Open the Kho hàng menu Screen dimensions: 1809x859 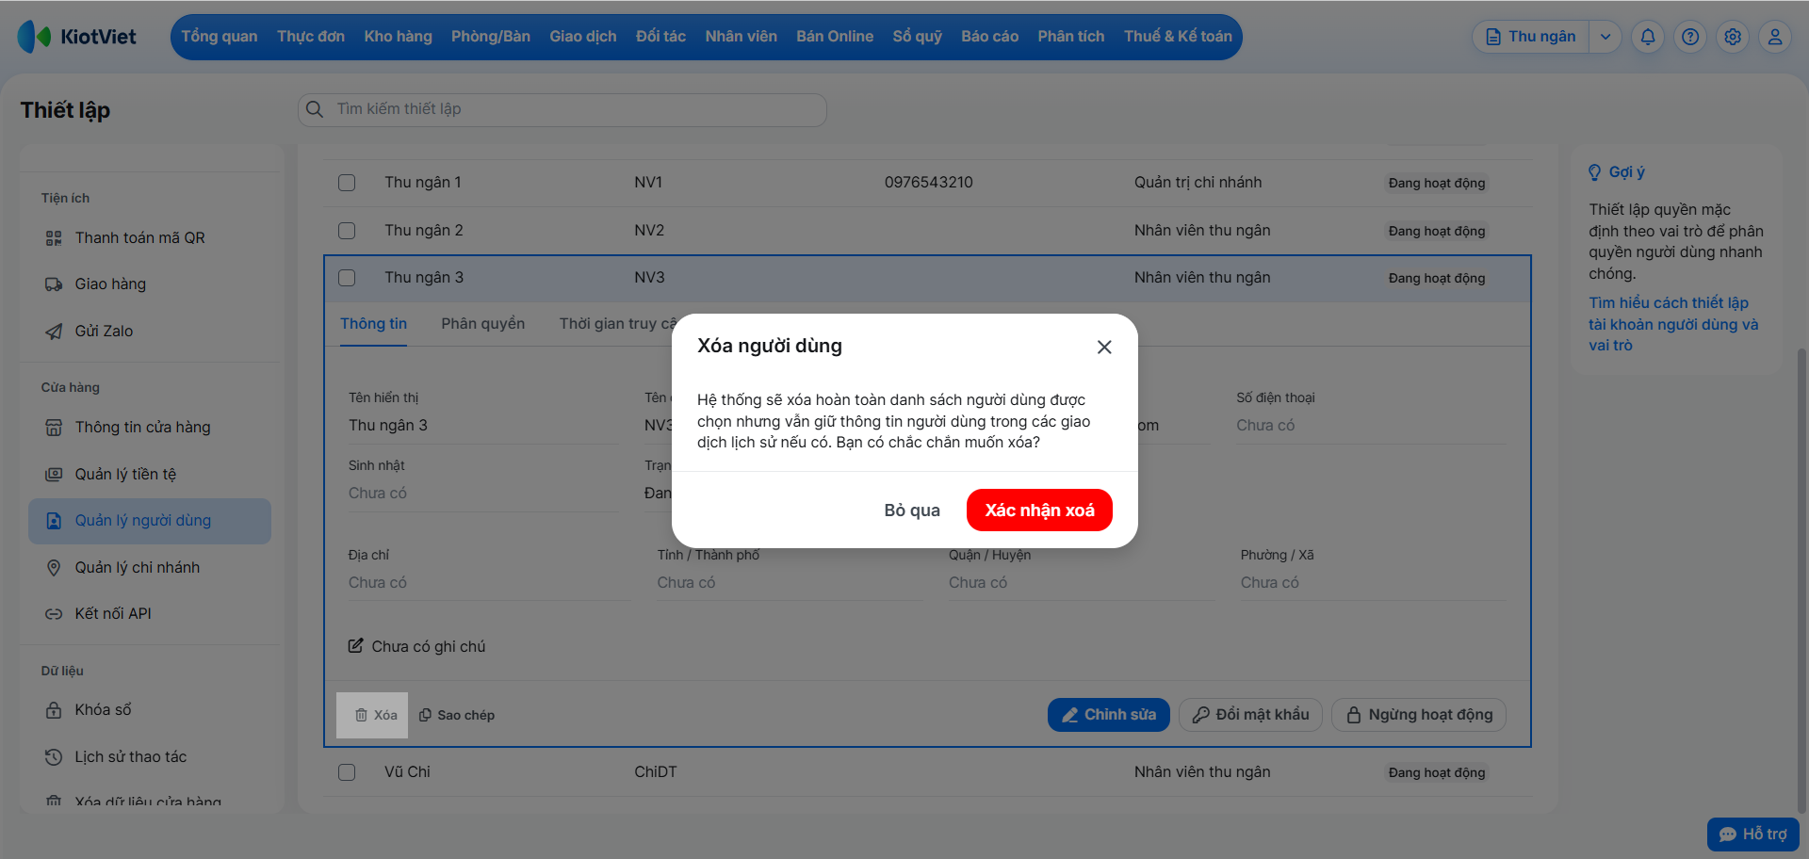click(x=398, y=37)
